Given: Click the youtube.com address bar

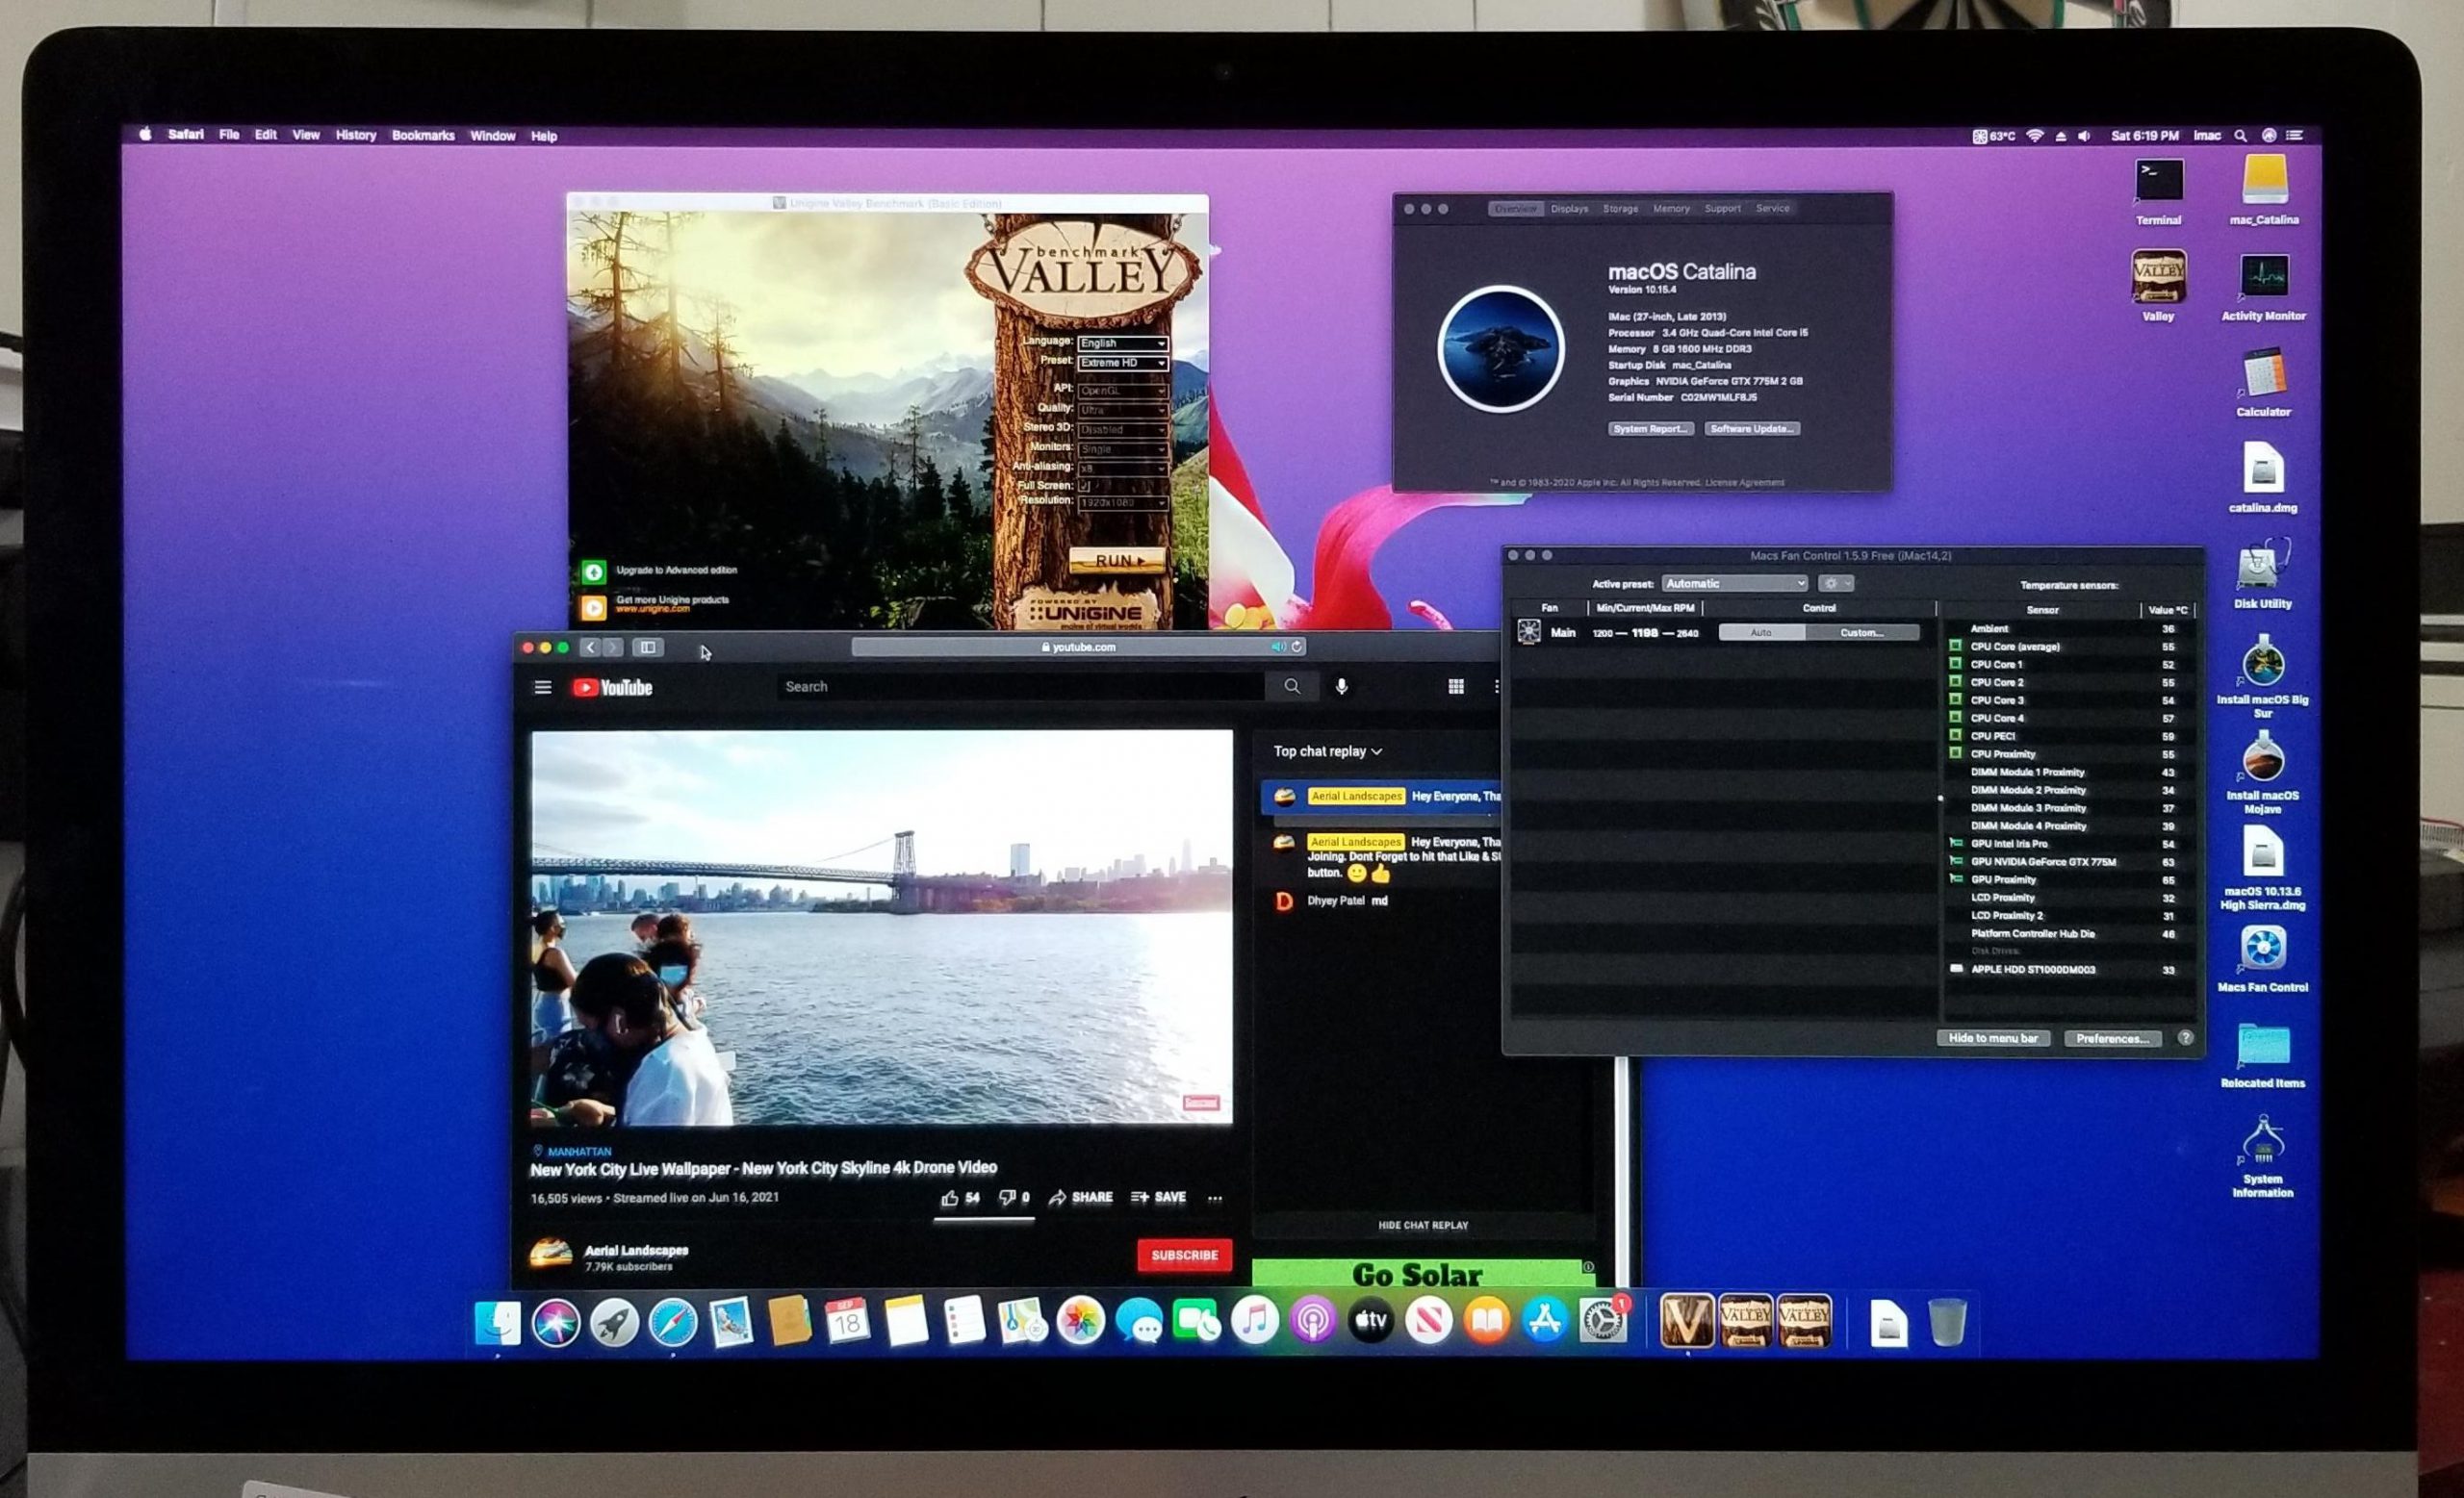Looking at the screenshot, I should point(1079,647).
